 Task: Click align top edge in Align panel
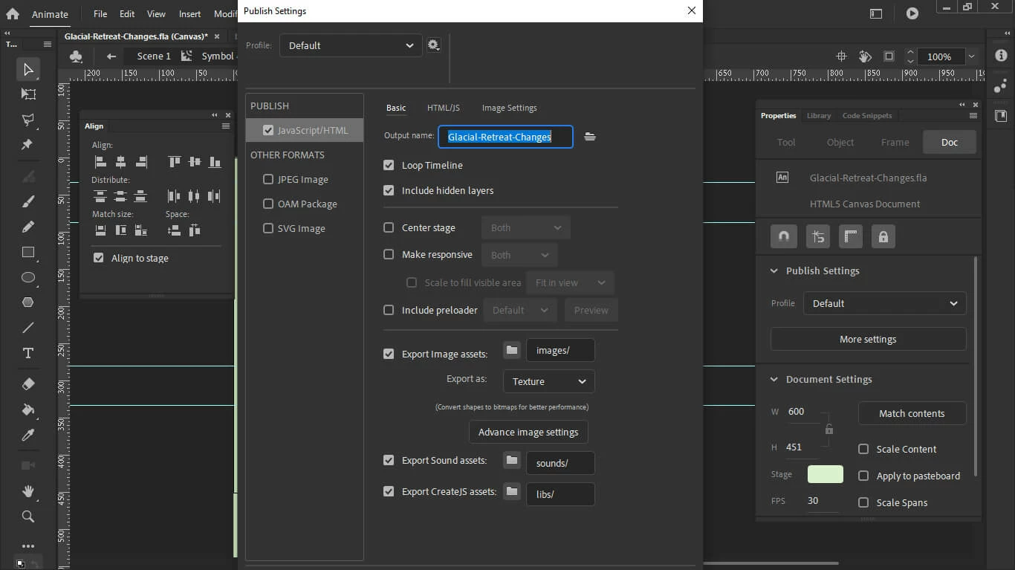click(174, 161)
